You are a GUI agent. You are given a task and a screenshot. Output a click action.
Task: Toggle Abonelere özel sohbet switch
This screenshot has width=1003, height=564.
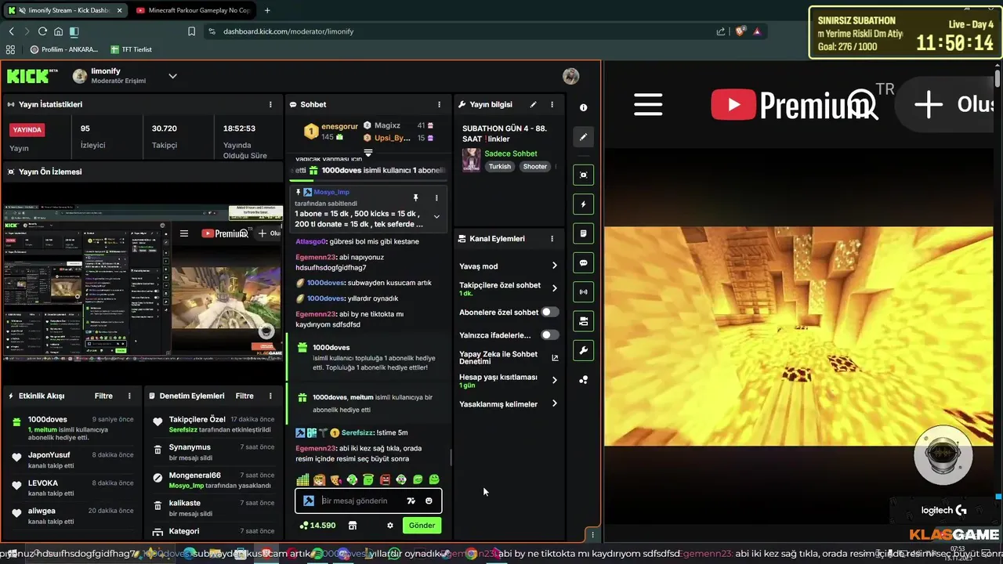click(x=550, y=312)
